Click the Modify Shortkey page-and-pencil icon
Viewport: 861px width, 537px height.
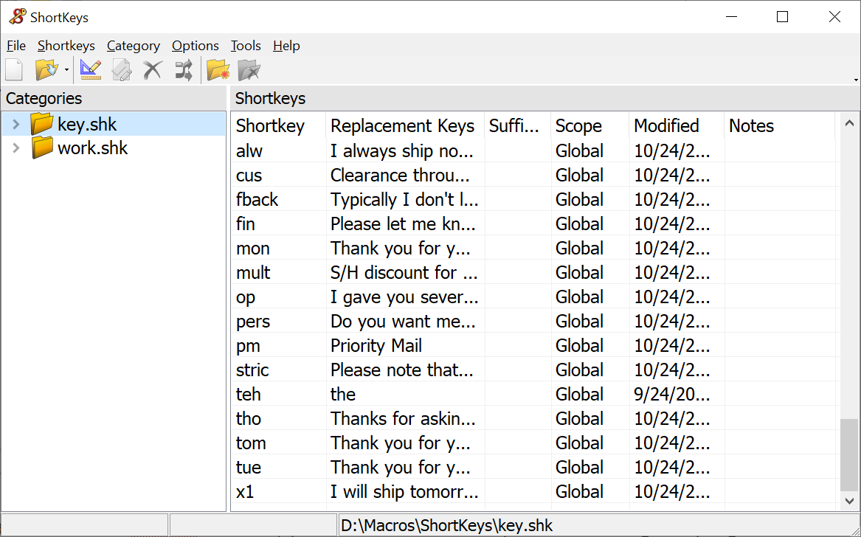(121, 70)
